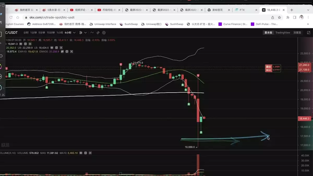Open settings for Bollinger band indicator
The width and height of the screenshot is (313, 176).
tap(56, 48)
